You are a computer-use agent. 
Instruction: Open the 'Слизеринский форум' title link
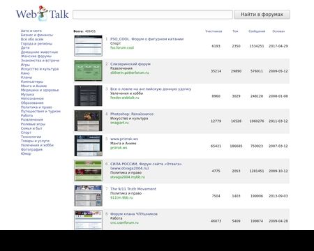130,64
